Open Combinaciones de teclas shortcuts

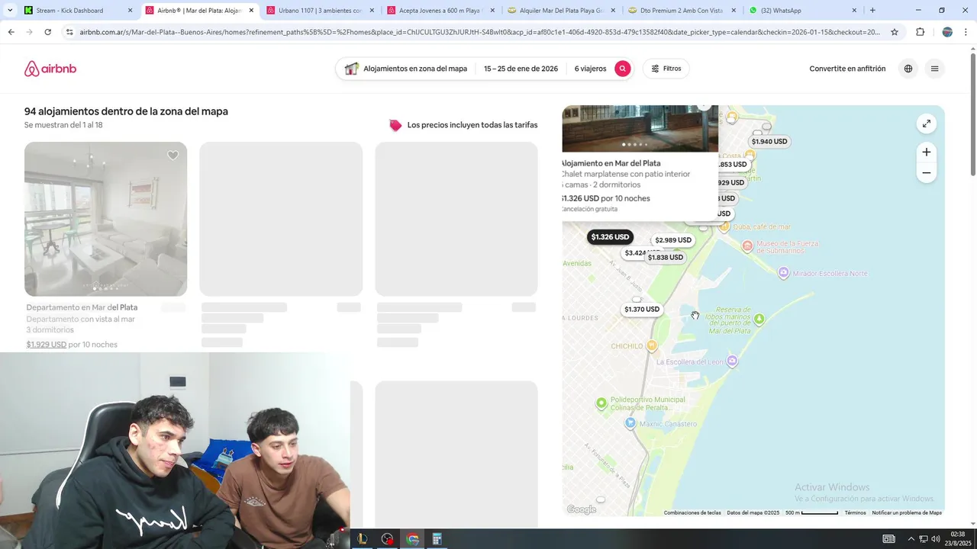[x=692, y=512]
